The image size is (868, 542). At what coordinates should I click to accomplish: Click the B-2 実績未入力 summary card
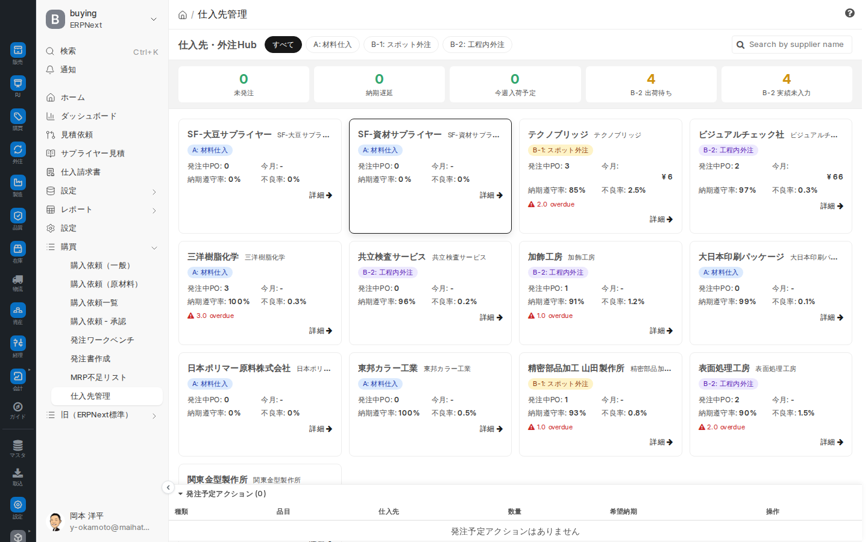point(787,84)
